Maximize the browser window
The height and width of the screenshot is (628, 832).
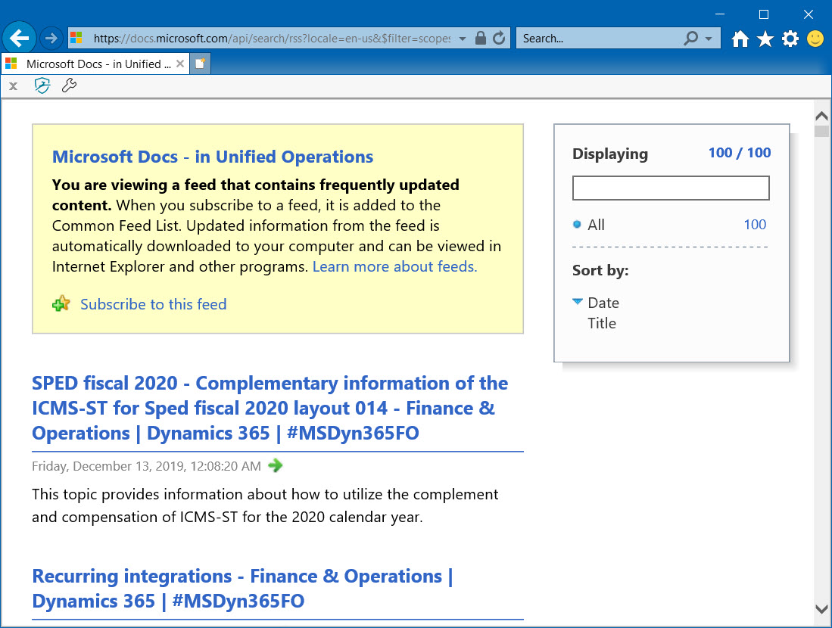764,14
